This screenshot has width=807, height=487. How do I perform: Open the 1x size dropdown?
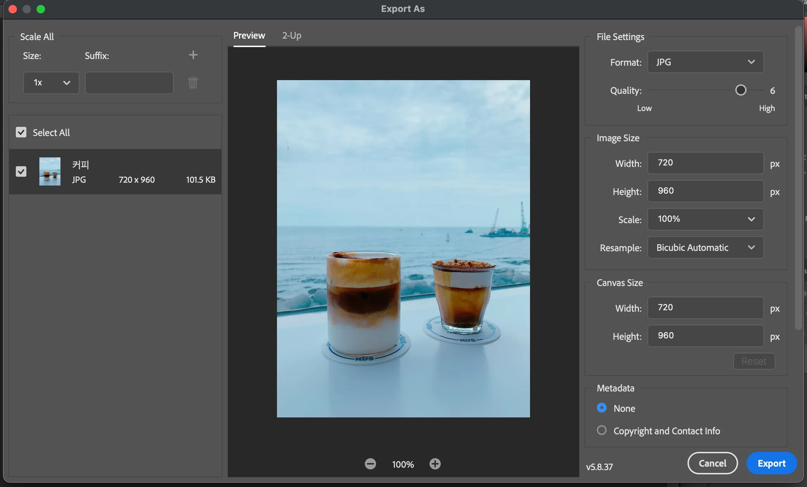51,83
